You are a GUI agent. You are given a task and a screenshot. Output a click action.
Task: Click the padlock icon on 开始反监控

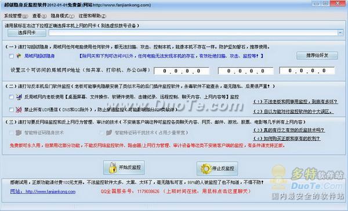[113, 168]
